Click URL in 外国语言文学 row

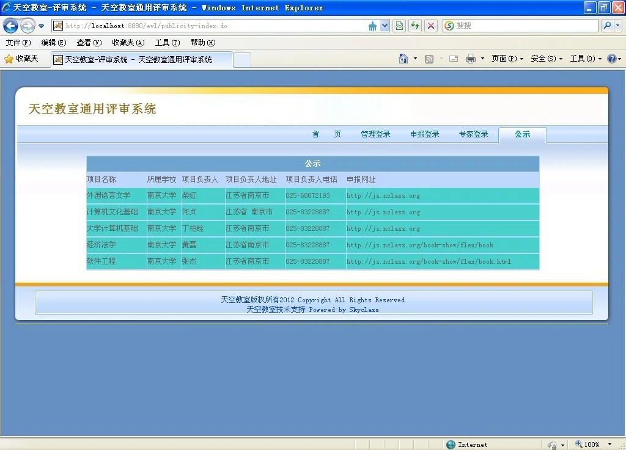383,196
